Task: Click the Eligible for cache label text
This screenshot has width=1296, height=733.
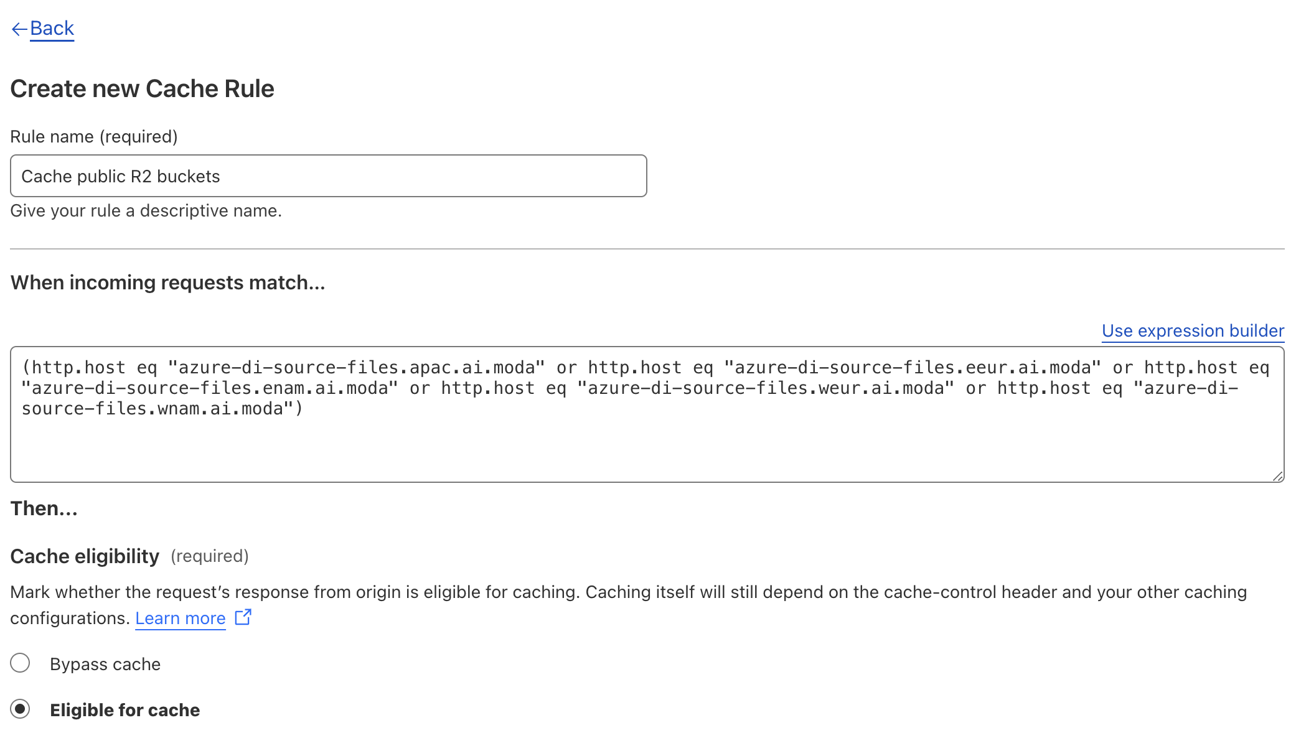Action: pos(124,711)
